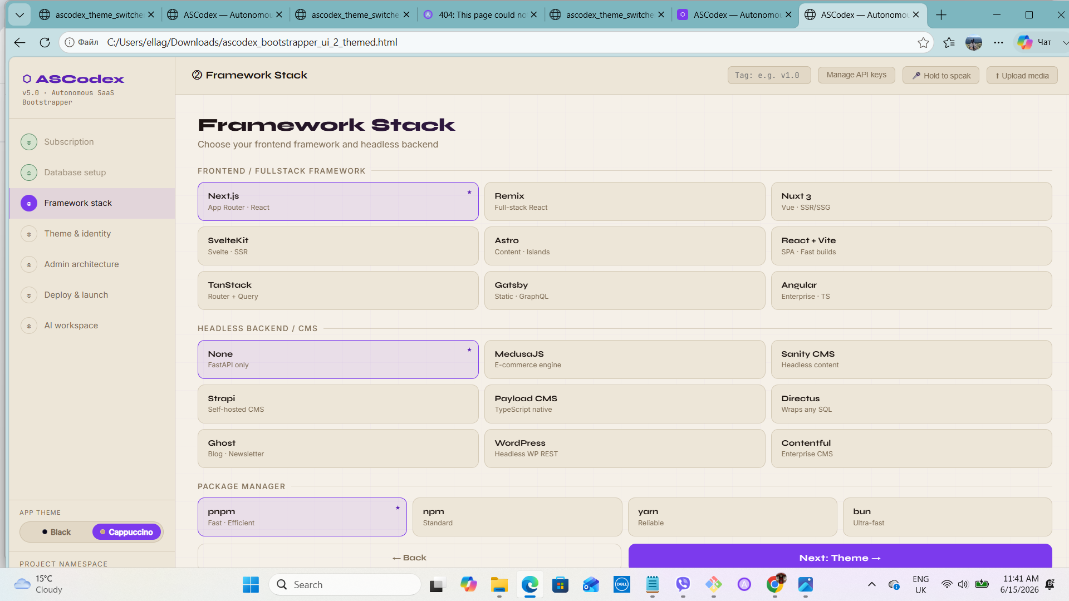
Task: Open File Explorer from the taskbar
Action: 499,584
